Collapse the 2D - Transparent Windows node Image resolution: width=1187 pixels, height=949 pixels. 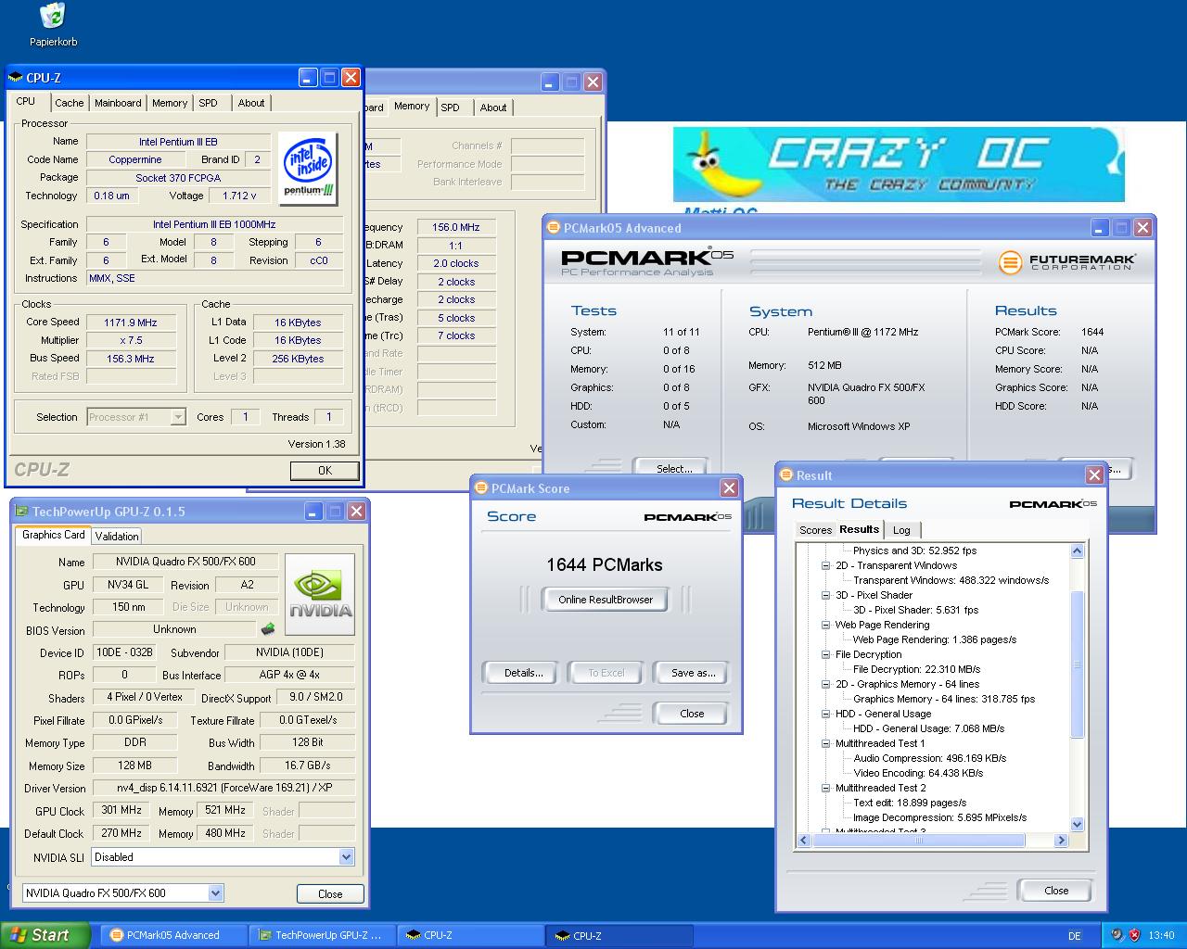coord(826,565)
